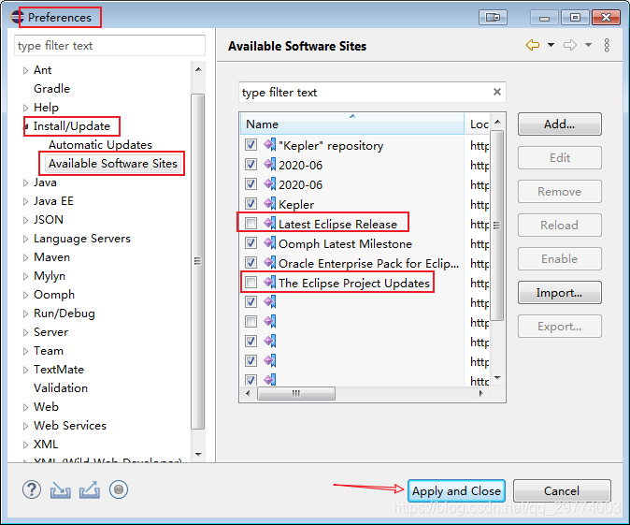The image size is (630, 525).
Task: Expand the Maven tree node
Action: 25,257
